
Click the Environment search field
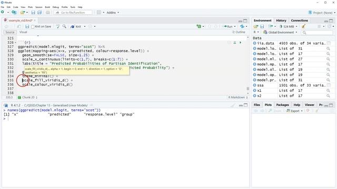[x=317, y=33]
